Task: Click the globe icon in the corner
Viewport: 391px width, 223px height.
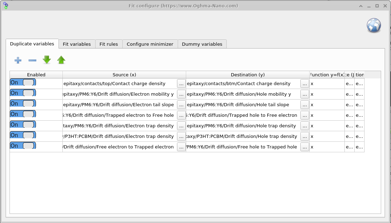Action: click(373, 25)
